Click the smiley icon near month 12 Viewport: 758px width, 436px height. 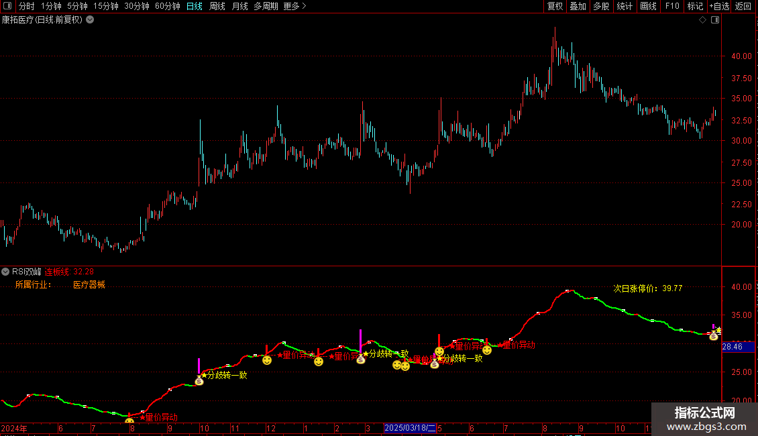(x=267, y=360)
